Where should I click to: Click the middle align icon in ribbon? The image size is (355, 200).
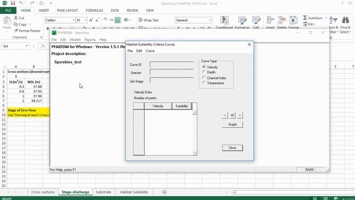(x=111, y=20)
